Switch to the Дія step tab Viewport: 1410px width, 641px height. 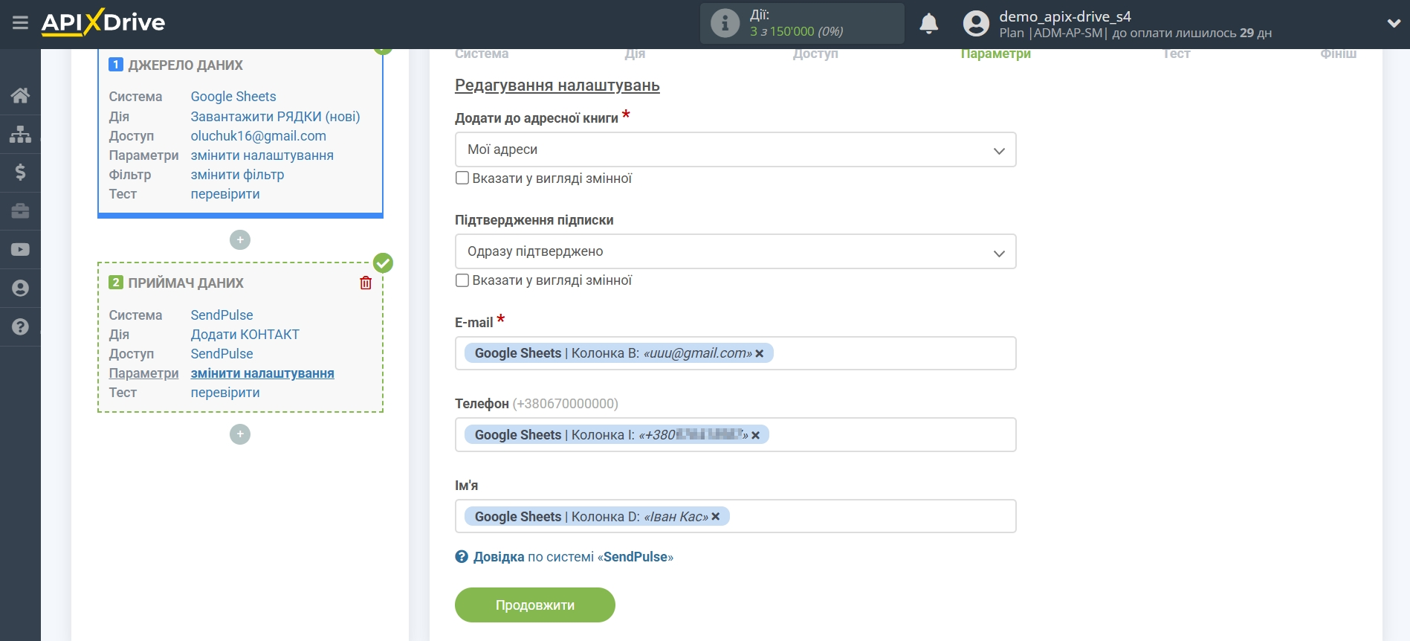click(635, 54)
